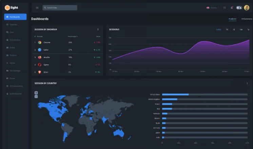
Task: Select the 1y range in Sessions
Action: click(x=248, y=30)
